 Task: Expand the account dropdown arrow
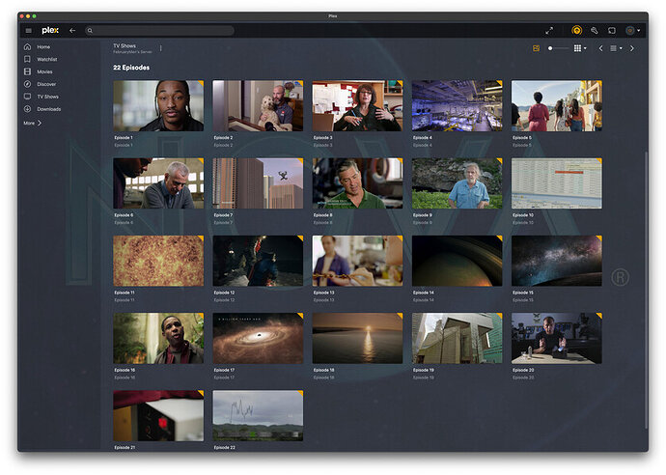click(x=638, y=31)
